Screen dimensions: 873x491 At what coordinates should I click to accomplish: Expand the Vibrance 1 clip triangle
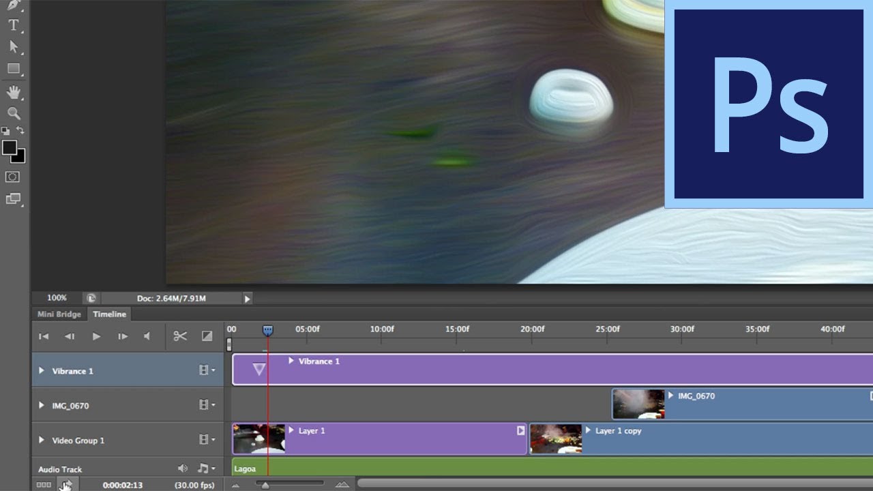click(291, 361)
